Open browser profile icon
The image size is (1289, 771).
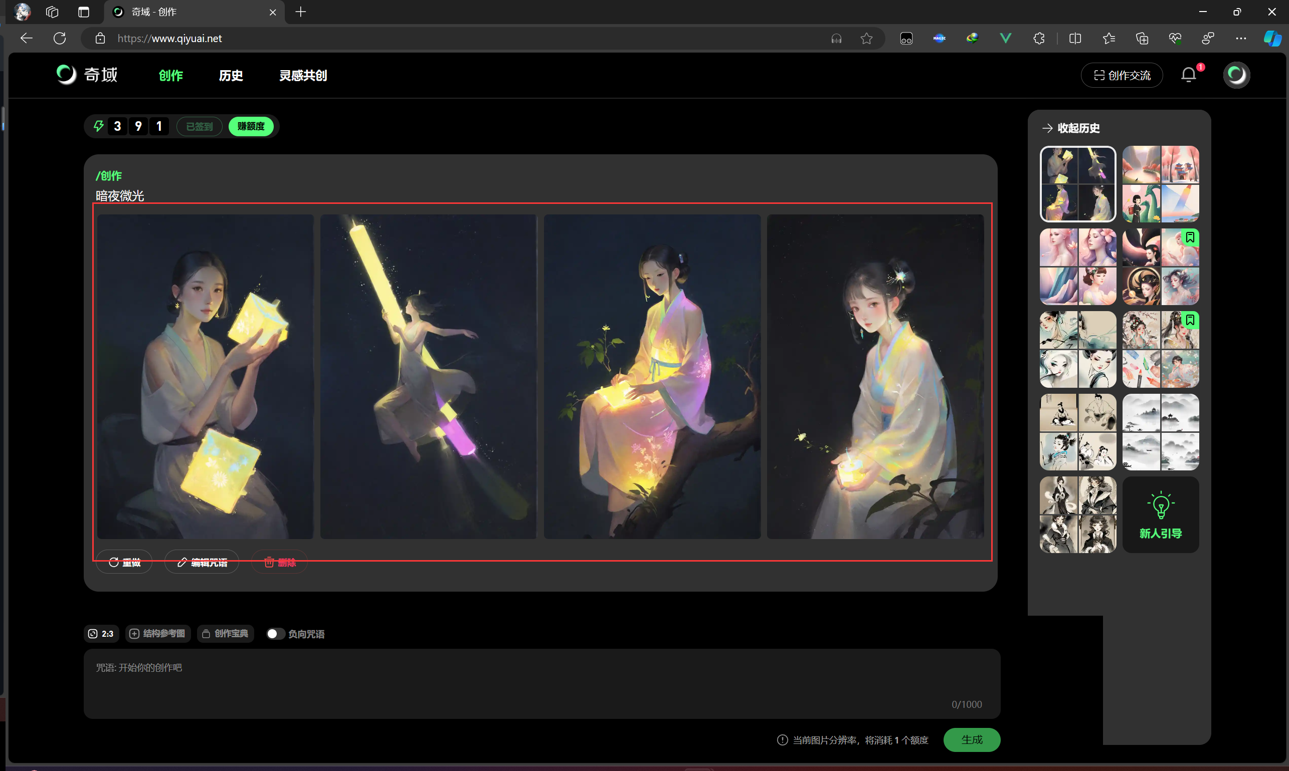click(x=22, y=12)
